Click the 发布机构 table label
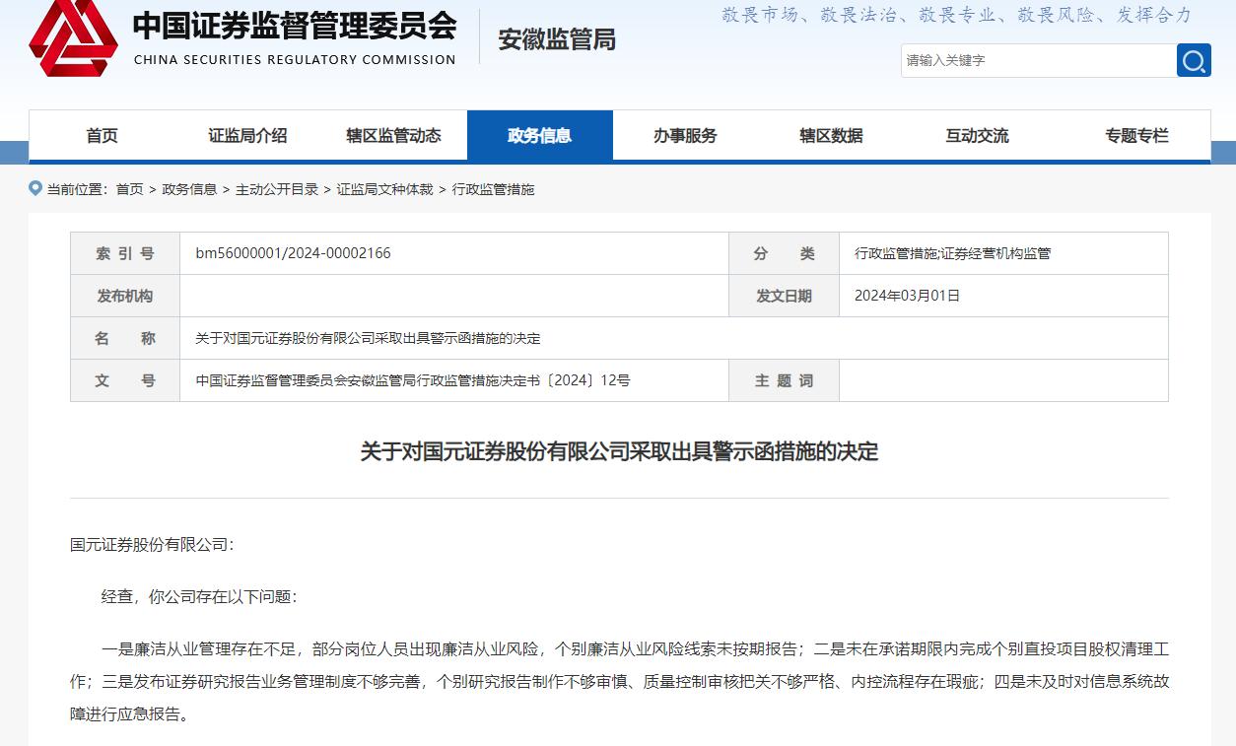The height and width of the screenshot is (746, 1236). [125, 296]
